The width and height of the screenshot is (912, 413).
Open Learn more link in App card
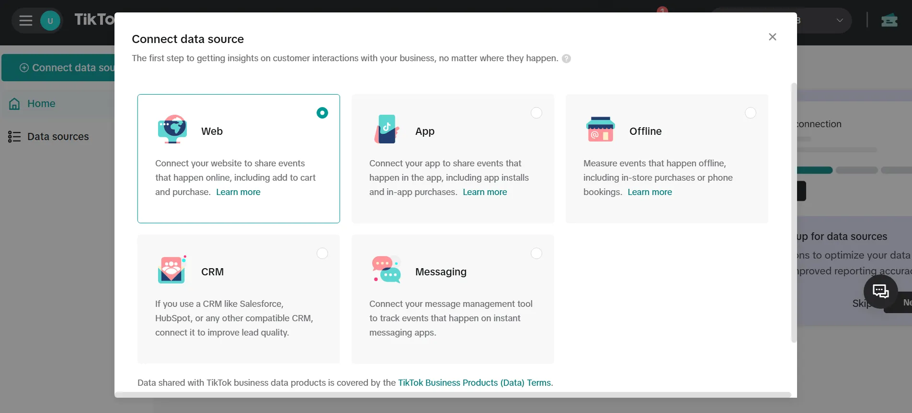click(x=485, y=192)
